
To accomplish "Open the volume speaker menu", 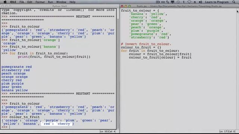I will click(x=200, y=2).
